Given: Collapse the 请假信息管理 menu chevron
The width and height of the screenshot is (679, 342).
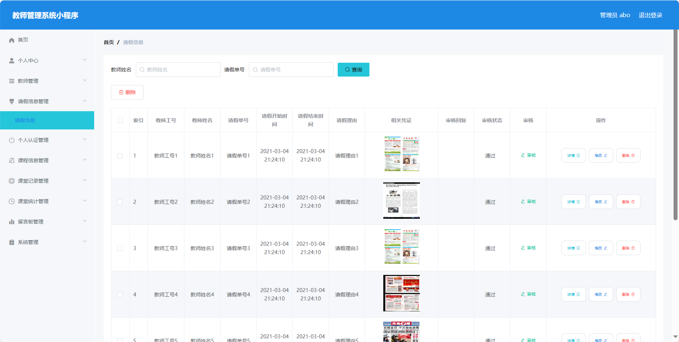Looking at the screenshot, I should pyautogui.click(x=85, y=101).
